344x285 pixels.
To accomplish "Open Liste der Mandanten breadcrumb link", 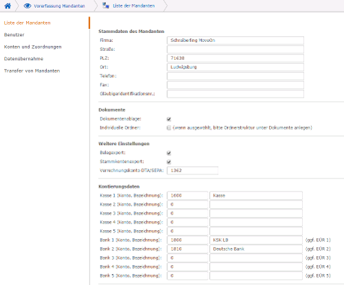I will [x=134, y=5].
